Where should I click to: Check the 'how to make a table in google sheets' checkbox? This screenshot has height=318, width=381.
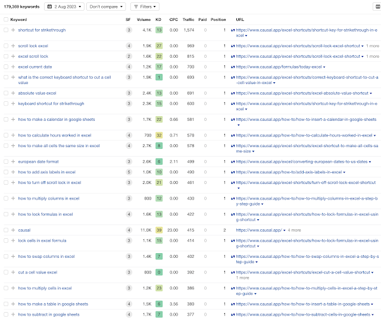(x=6, y=304)
